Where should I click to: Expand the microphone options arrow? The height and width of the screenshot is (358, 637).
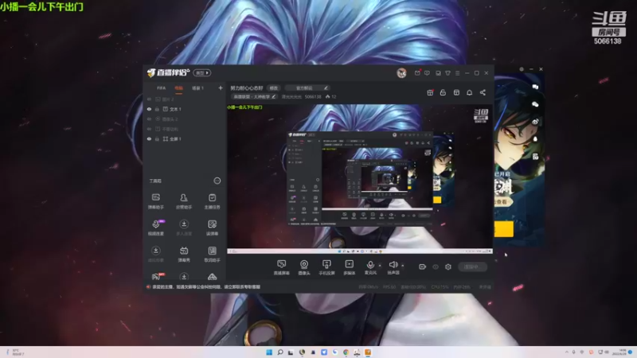pos(380,266)
